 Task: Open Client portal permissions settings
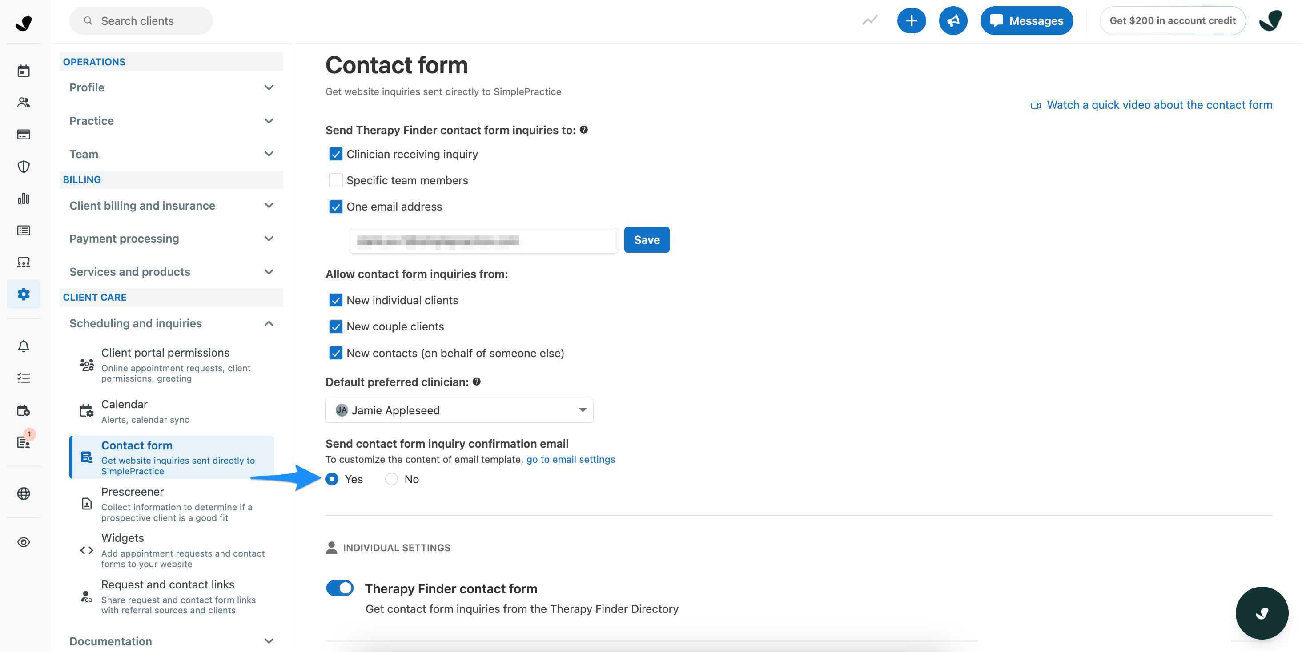point(172,365)
